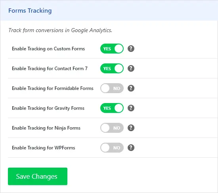Click 'Track form conversions in Google Analytics' description
This screenshot has height=193, width=218.
point(60,30)
